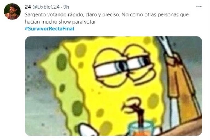Open the tweet's three-dot more options menu
Viewport: 210px width, 140px height.
199,7
